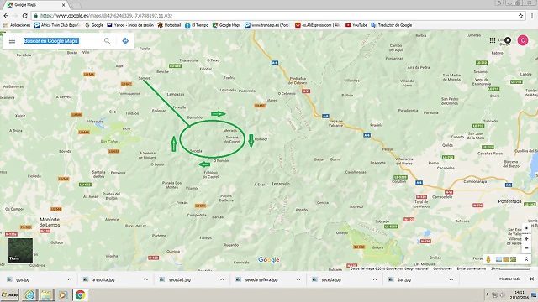Open the El Tiempo bookmark
Image resolution: width=538 pixels, height=302 pixels.
pos(197,25)
